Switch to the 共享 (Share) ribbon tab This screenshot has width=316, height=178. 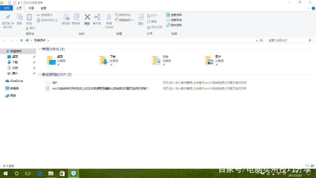(31, 8)
